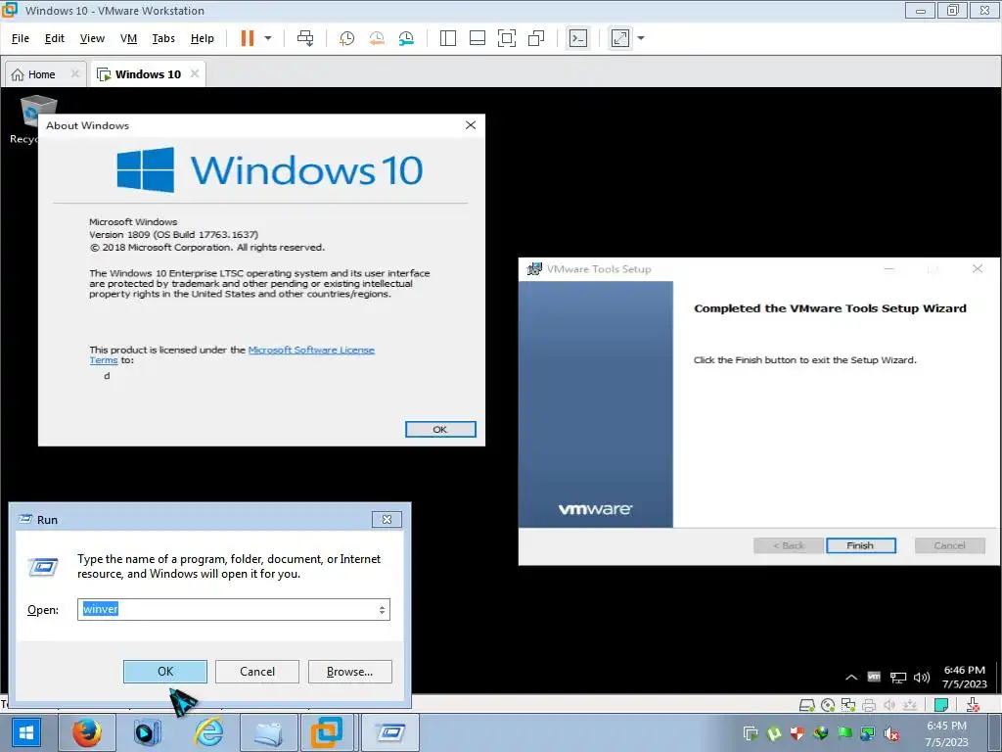Image resolution: width=1002 pixels, height=752 pixels.
Task: Click the muted speaker host tray icon
Action: (x=891, y=733)
